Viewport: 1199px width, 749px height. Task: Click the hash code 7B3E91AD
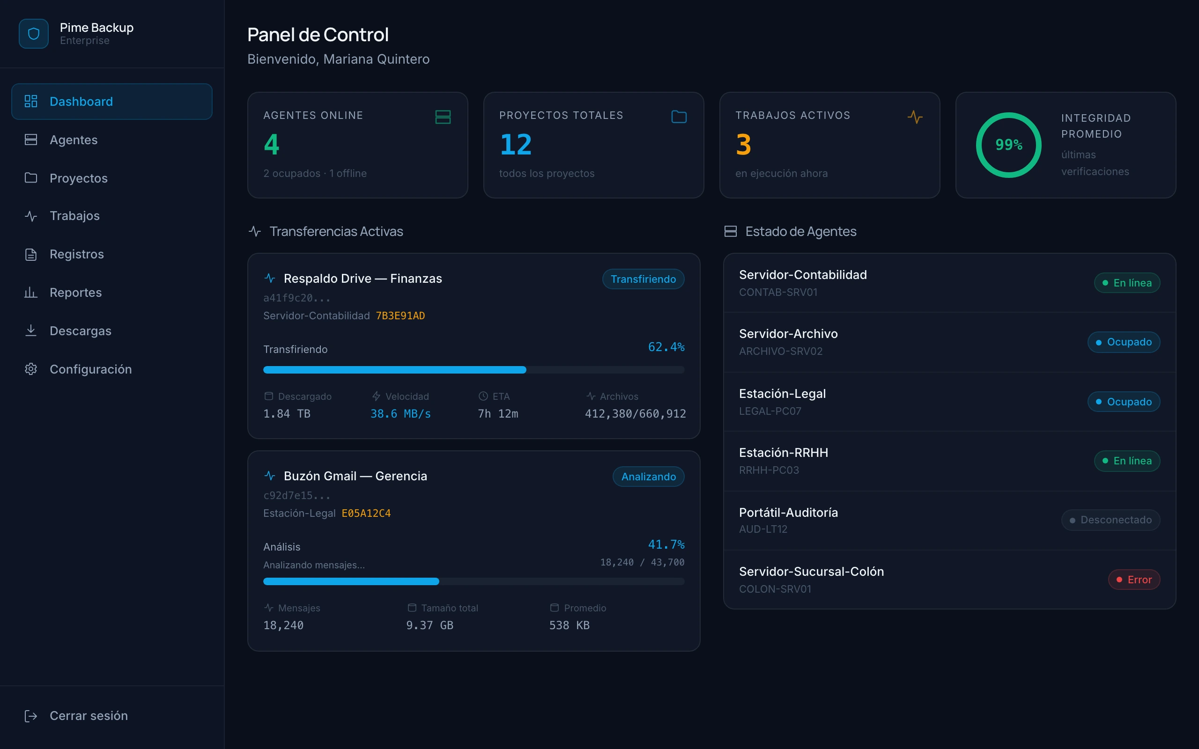point(400,316)
